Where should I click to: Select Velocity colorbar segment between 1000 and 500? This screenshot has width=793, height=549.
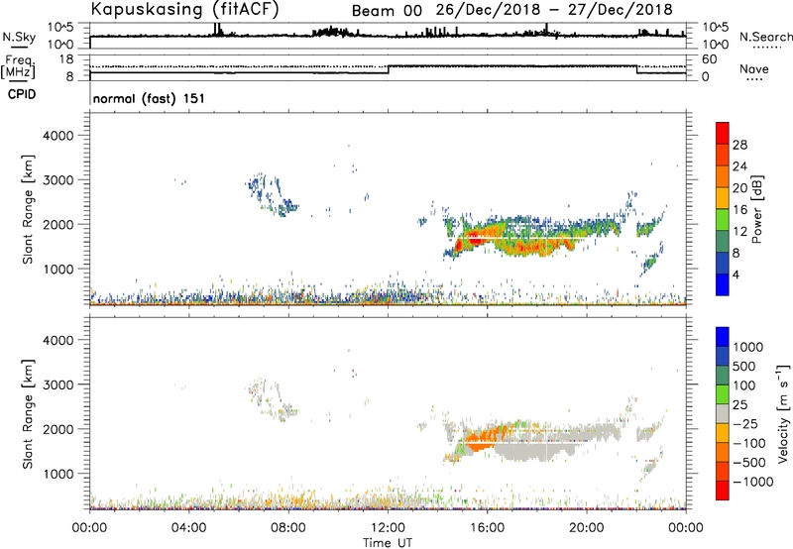723,356
